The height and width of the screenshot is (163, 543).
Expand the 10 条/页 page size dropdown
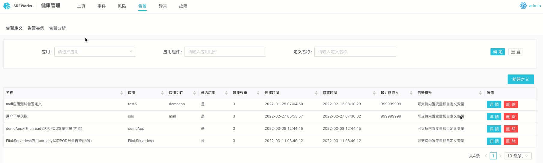(518, 156)
